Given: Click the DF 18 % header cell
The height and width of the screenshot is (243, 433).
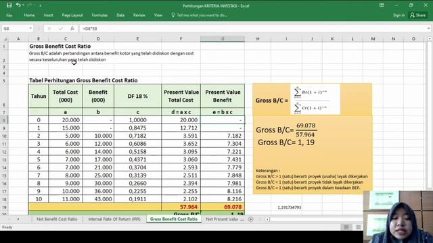Looking at the screenshot, I should coord(137,96).
